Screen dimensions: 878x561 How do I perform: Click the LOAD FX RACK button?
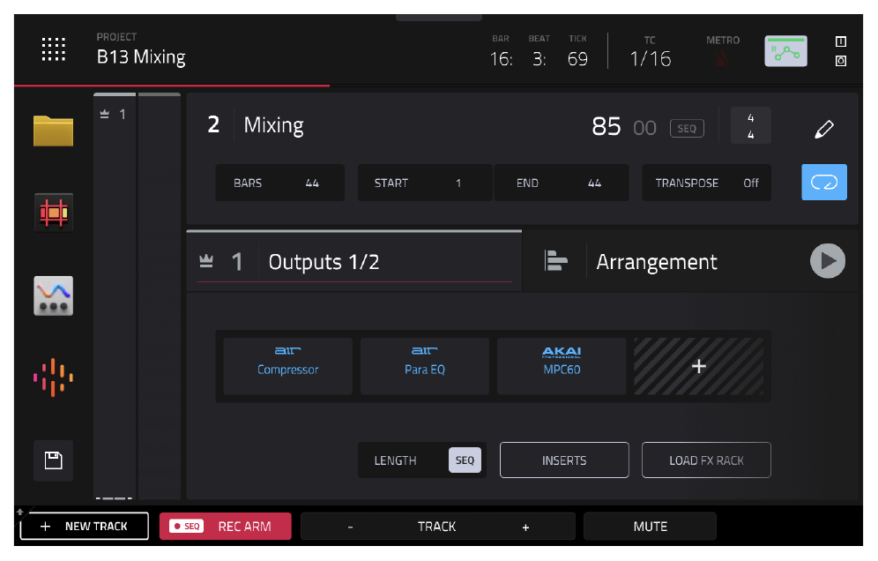pyautogui.click(x=706, y=460)
